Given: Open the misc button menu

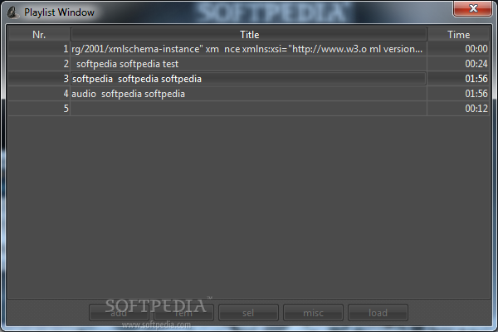Looking at the screenshot, I should pyautogui.click(x=313, y=313).
